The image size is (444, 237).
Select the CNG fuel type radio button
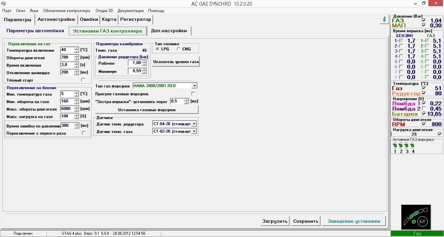click(179, 49)
